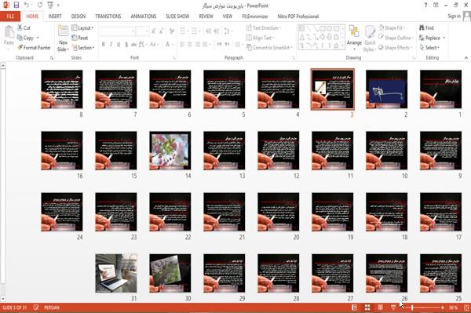The height and width of the screenshot is (313, 471).
Task: Click the Copy button
Action: (25, 38)
